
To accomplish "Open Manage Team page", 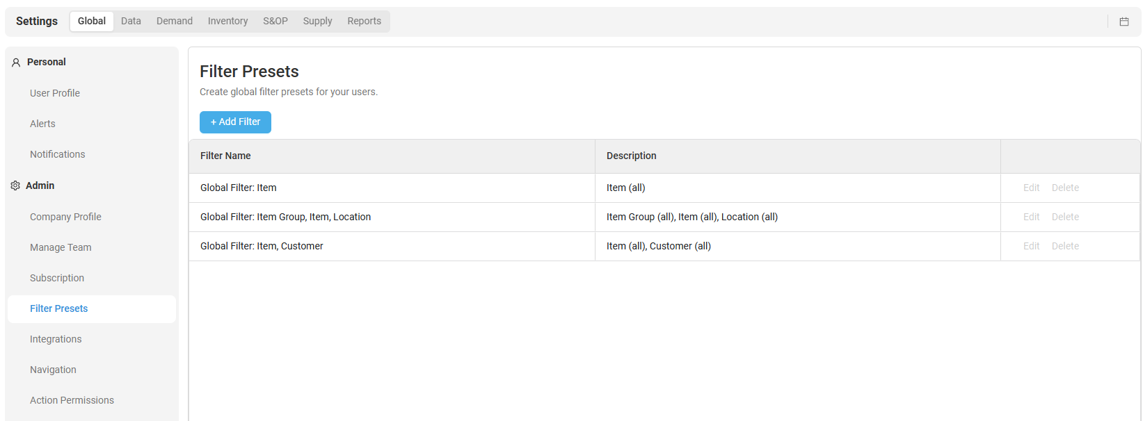I will (61, 247).
